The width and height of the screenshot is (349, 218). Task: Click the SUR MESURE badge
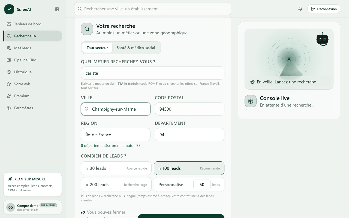pyautogui.click(x=48, y=205)
